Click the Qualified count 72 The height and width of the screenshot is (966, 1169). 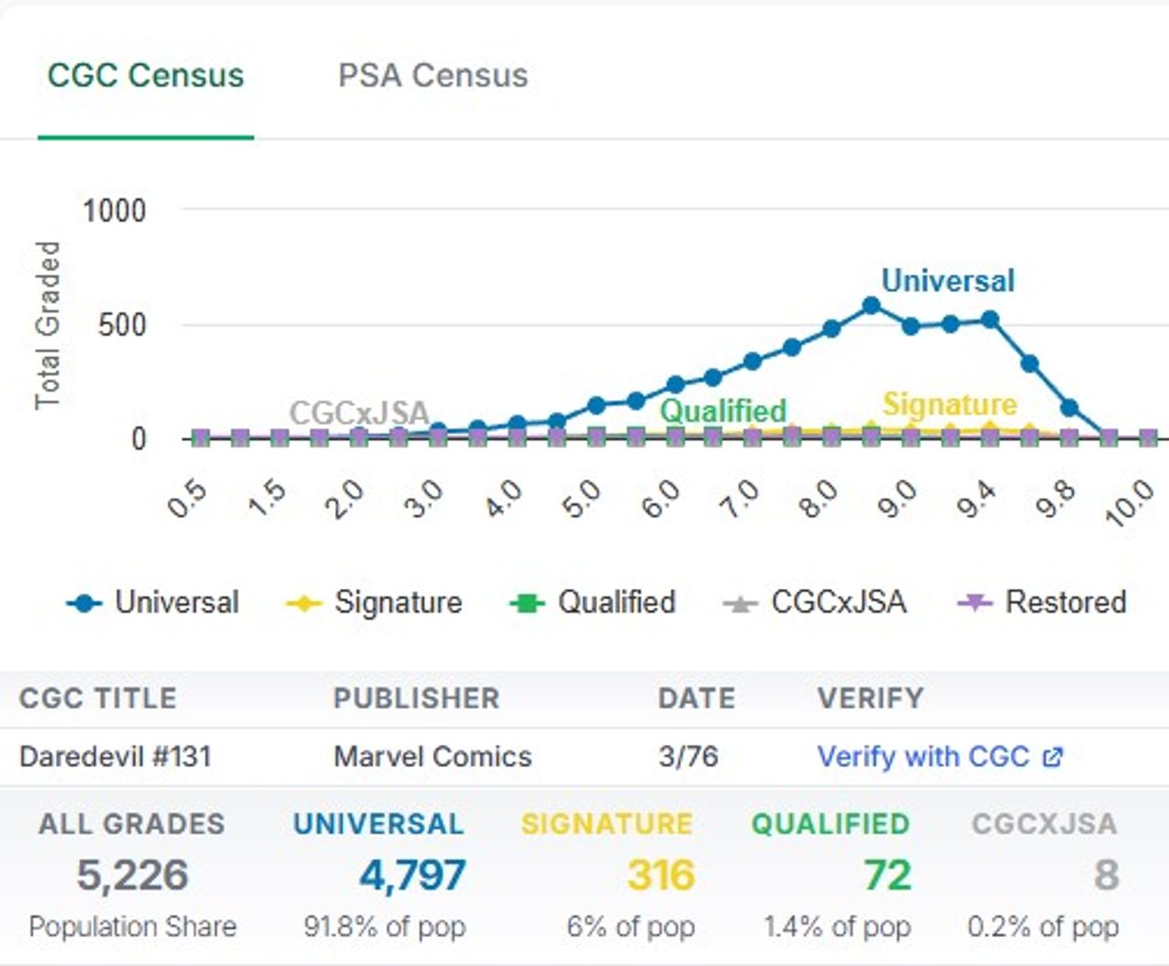tap(887, 876)
